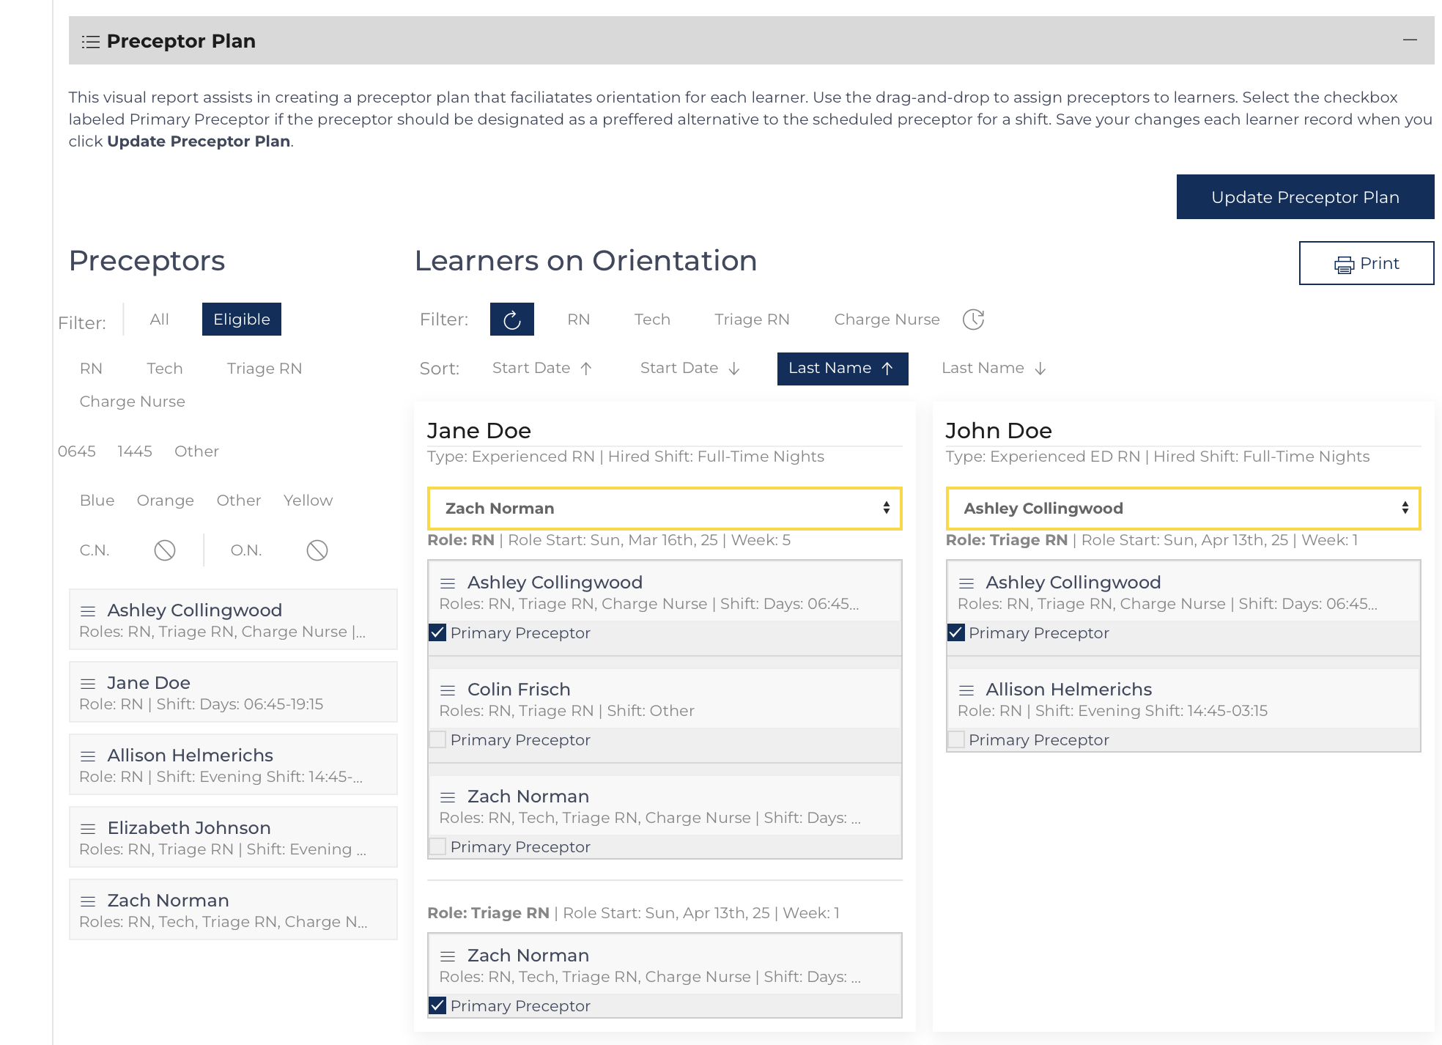Viewport: 1442px width, 1045px height.
Task: Click the Jane Doe learner name heading
Action: 479,431
